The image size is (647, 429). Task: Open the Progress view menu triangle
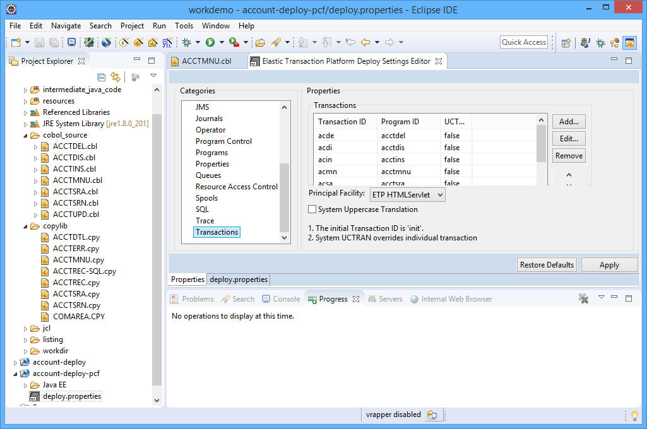point(601,297)
